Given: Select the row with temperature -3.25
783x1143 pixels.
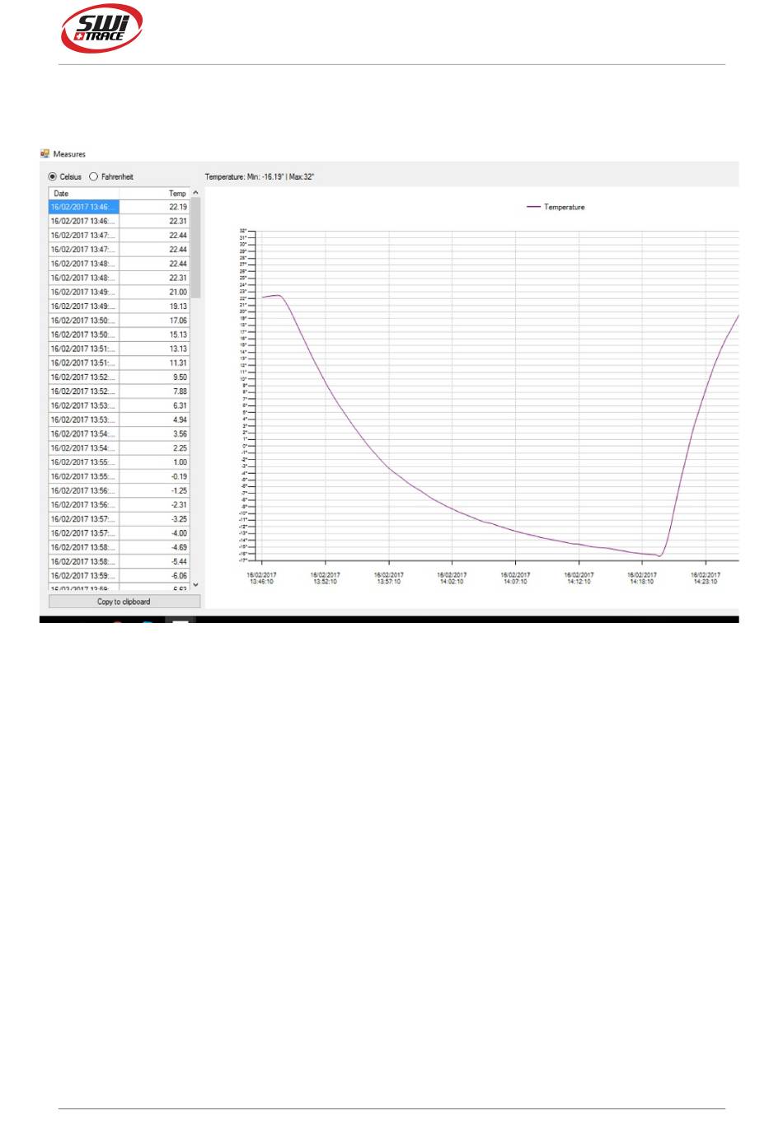Looking at the screenshot, I should coord(119,519).
